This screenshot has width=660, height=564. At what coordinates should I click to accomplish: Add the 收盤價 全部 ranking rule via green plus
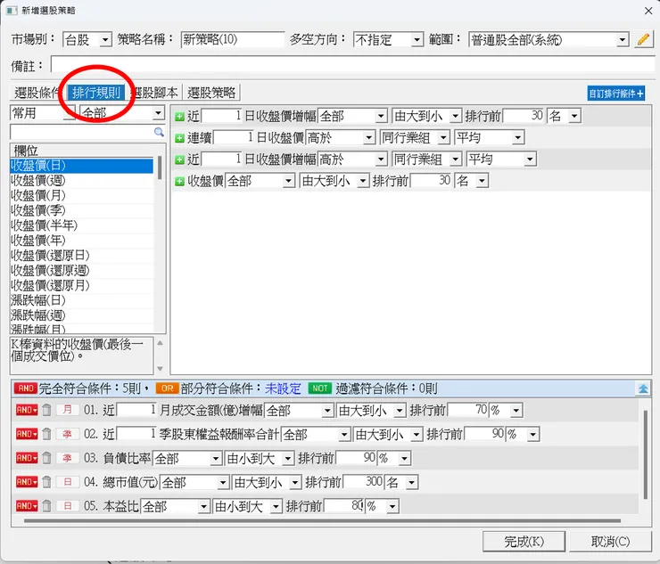(180, 181)
